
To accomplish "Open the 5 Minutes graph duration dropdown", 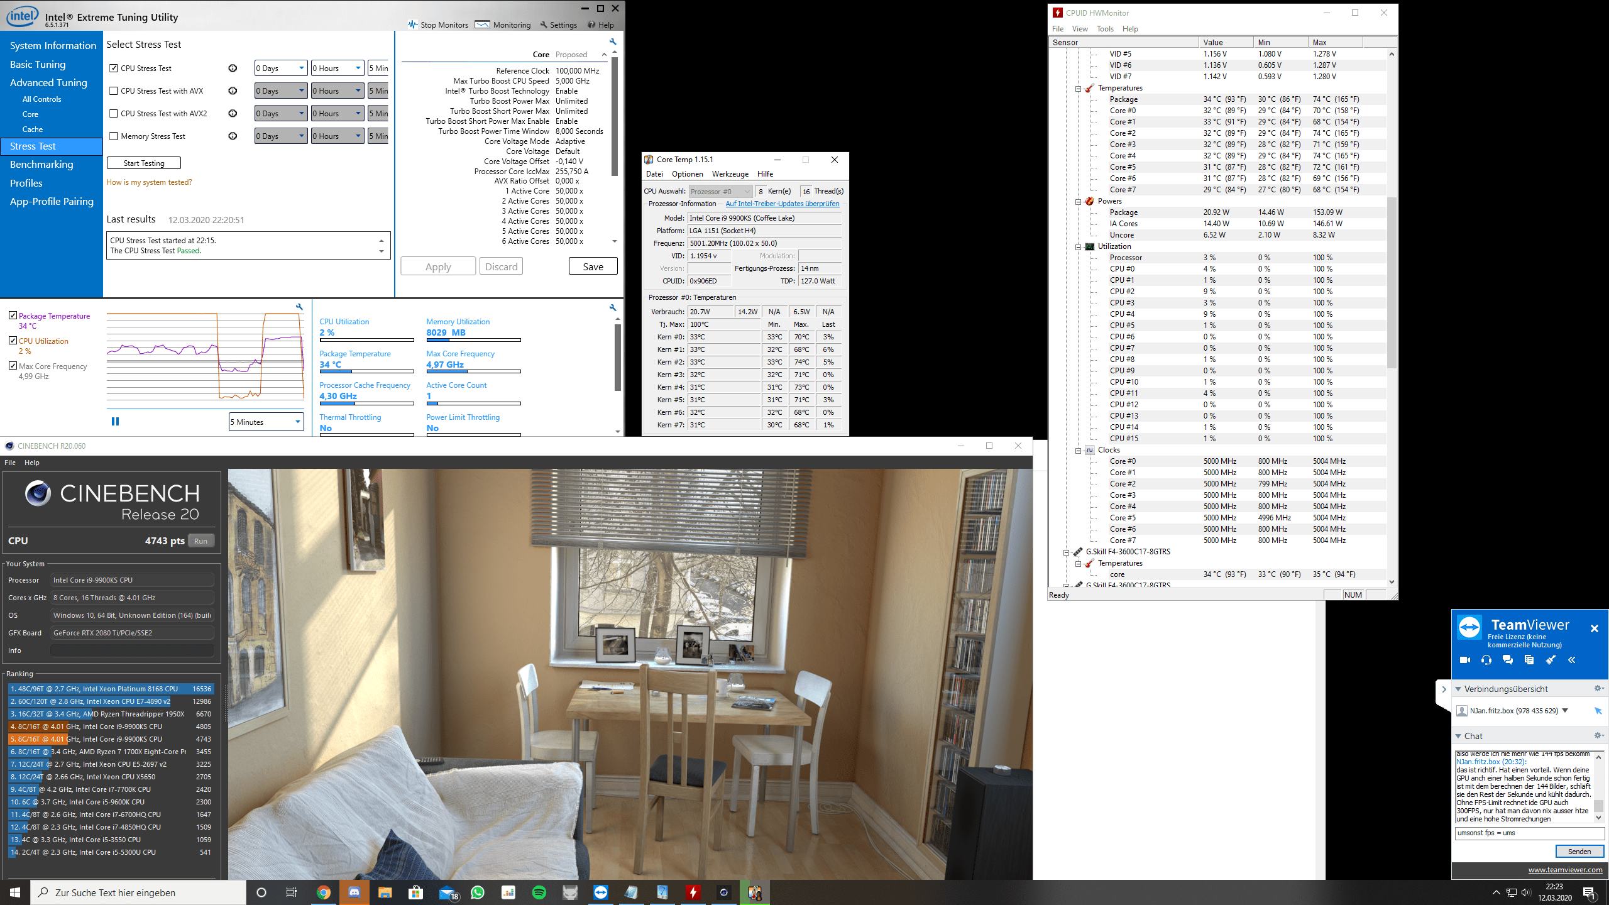I will [266, 422].
